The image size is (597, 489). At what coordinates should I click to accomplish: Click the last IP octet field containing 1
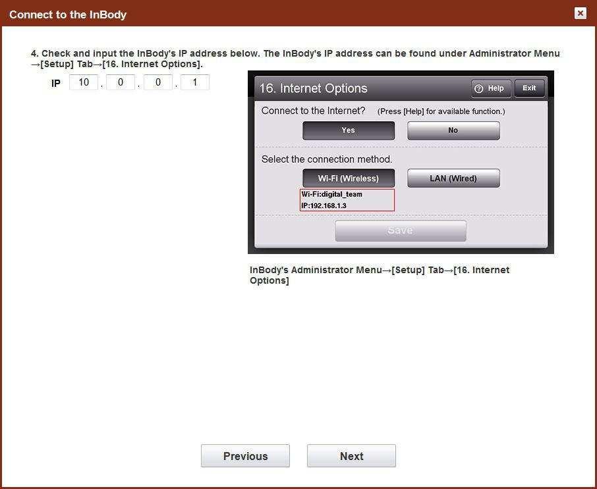[x=195, y=82]
